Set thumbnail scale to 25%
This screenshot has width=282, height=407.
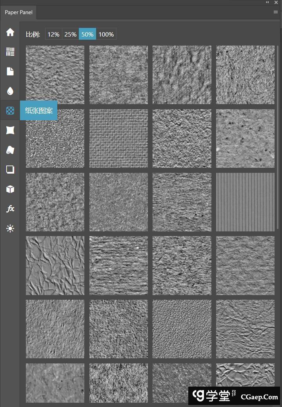tap(70, 34)
